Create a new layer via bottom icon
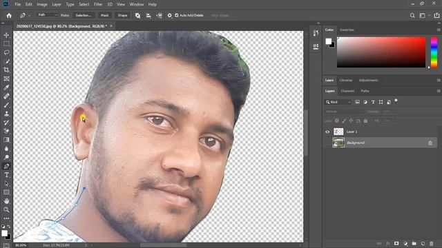 point(423,243)
